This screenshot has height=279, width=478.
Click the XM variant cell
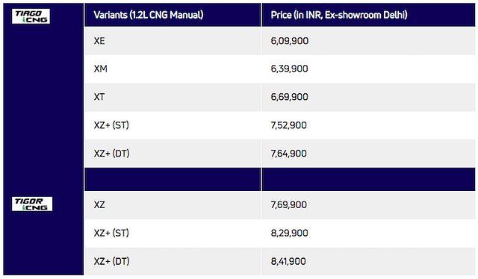[x=173, y=69]
